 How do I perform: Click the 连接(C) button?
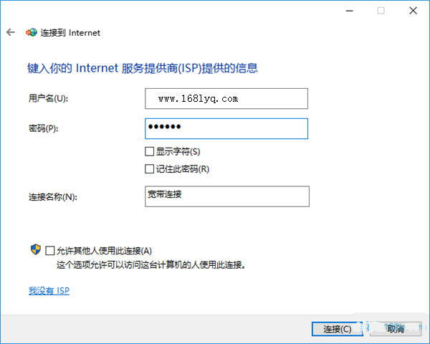click(338, 329)
